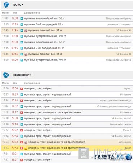Select 'женщины, трек, кейрин' at 16:00
Screen dimensions: 134x163
[x=38, y=89]
